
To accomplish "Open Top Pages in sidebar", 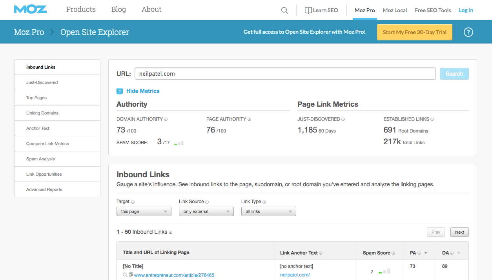I will (57, 98).
